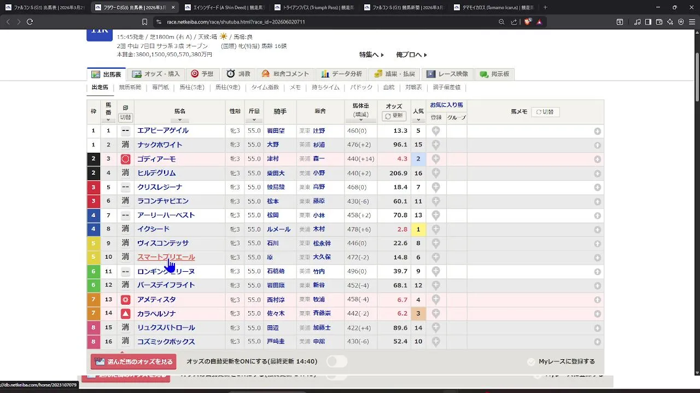Viewport: 700px width, 393px height.
Task: Sort by horse number dropdown arrow
Action: [108, 120]
